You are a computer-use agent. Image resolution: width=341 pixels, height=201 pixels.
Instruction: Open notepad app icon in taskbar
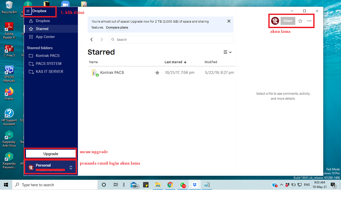207,185
